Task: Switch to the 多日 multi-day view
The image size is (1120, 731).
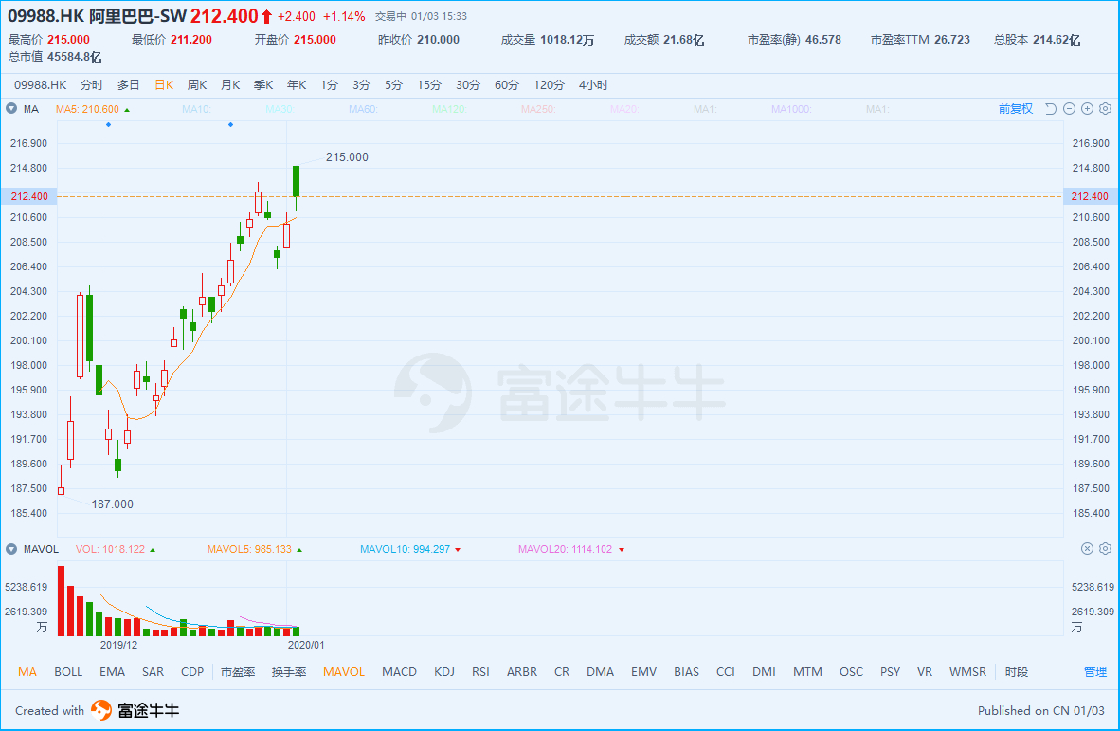Action: click(x=129, y=85)
